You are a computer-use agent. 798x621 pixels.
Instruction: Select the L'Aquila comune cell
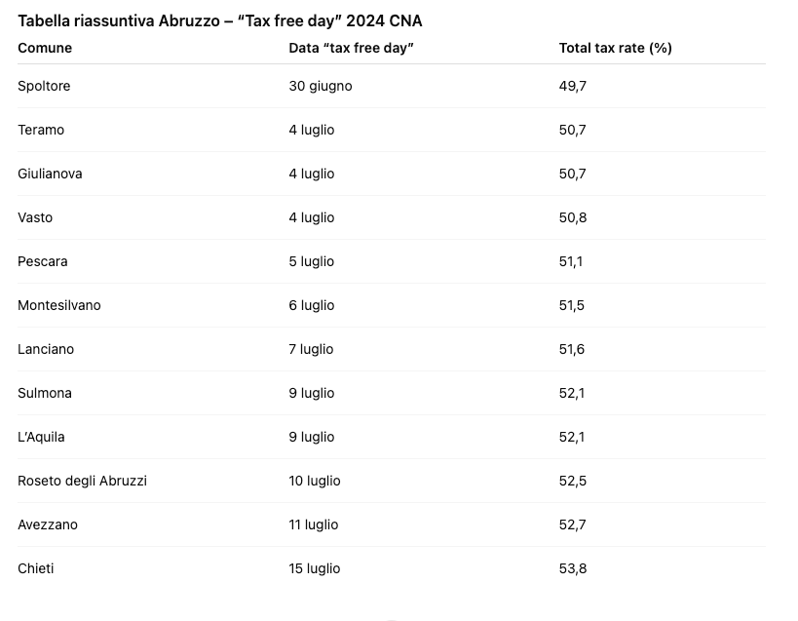41,437
